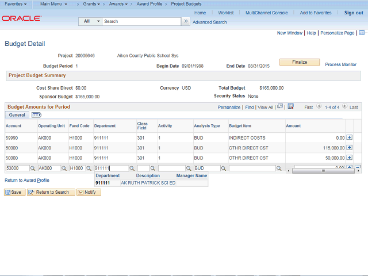Click the Save button

(x=13, y=192)
